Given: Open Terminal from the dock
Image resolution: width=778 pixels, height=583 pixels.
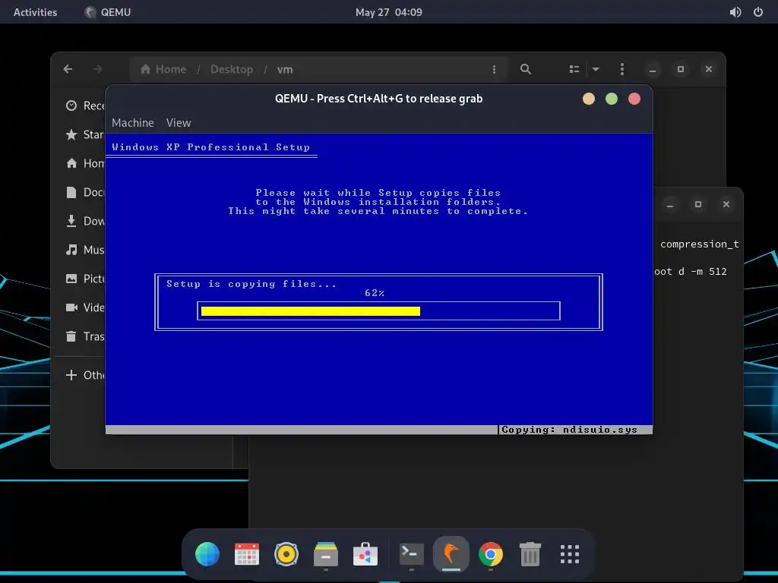Looking at the screenshot, I should [412, 553].
